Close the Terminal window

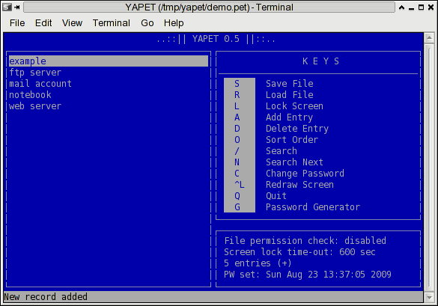tap(431, 7)
